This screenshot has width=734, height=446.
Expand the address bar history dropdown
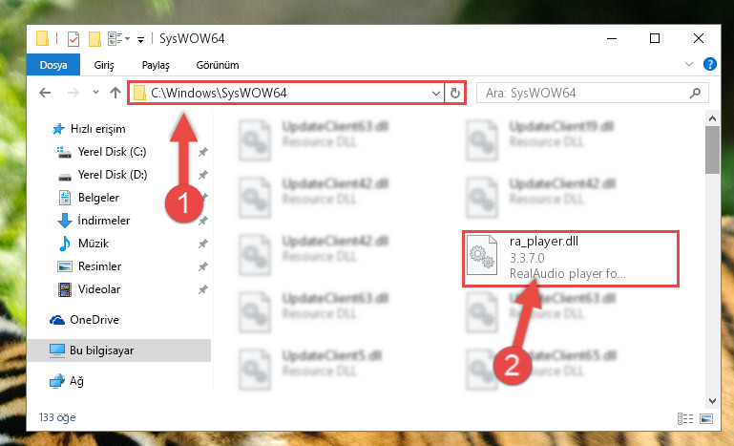436,93
